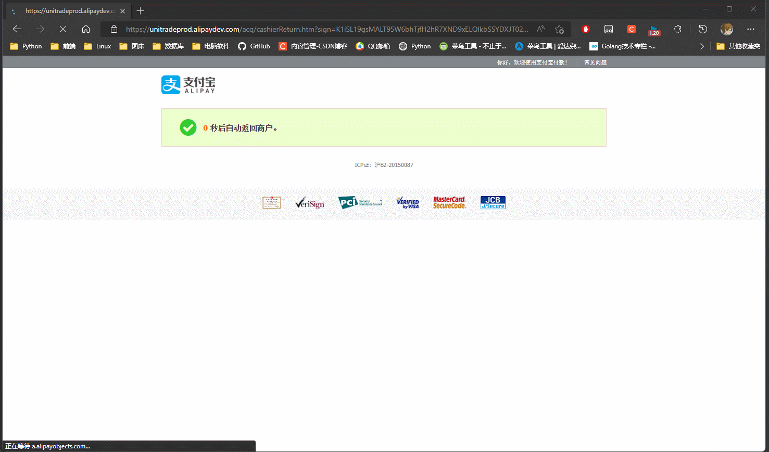Click the 正在等待 a.alipayobjects.com status
The height and width of the screenshot is (452, 769).
48,446
